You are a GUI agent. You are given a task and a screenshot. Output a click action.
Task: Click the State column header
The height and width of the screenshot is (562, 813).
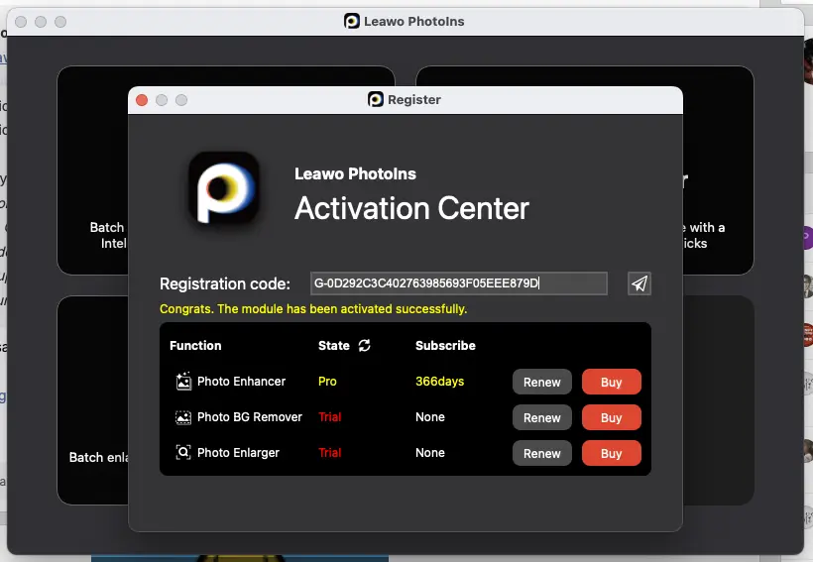click(x=333, y=345)
